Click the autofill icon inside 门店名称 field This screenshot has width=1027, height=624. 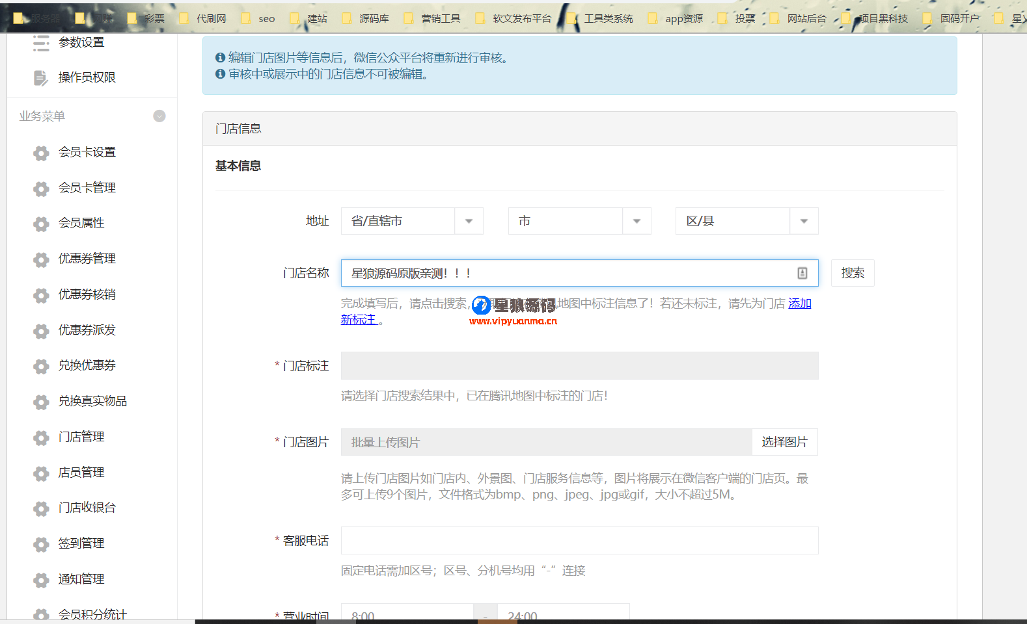pyautogui.click(x=802, y=273)
